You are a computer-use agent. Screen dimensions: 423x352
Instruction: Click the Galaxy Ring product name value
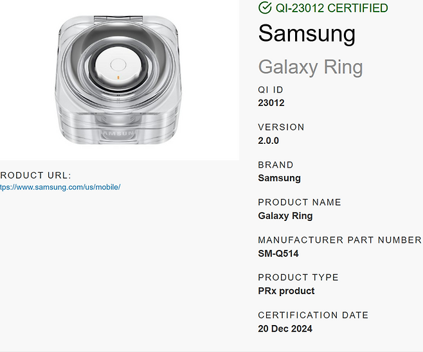[x=285, y=216]
